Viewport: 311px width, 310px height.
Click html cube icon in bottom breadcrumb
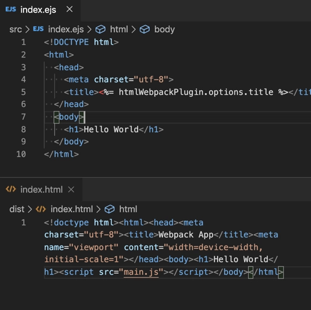[x=109, y=209]
